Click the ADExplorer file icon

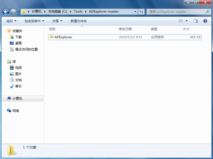tap(51, 37)
